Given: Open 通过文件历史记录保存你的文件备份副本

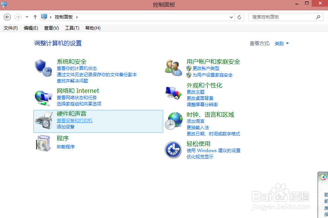Looking at the screenshot, I should point(97,75).
